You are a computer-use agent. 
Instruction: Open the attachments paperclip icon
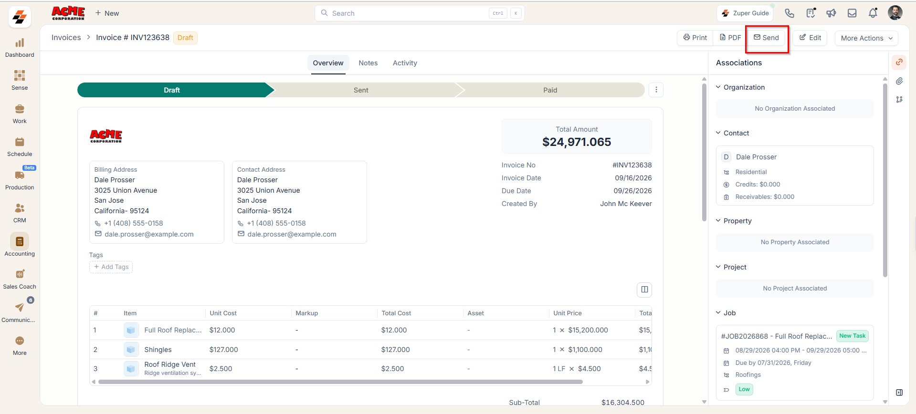(899, 81)
